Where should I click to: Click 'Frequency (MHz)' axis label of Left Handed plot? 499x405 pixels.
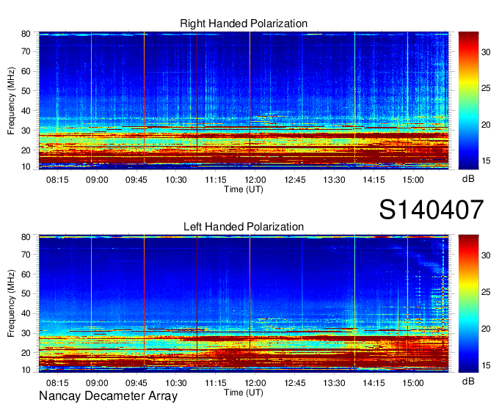[11, 304]
